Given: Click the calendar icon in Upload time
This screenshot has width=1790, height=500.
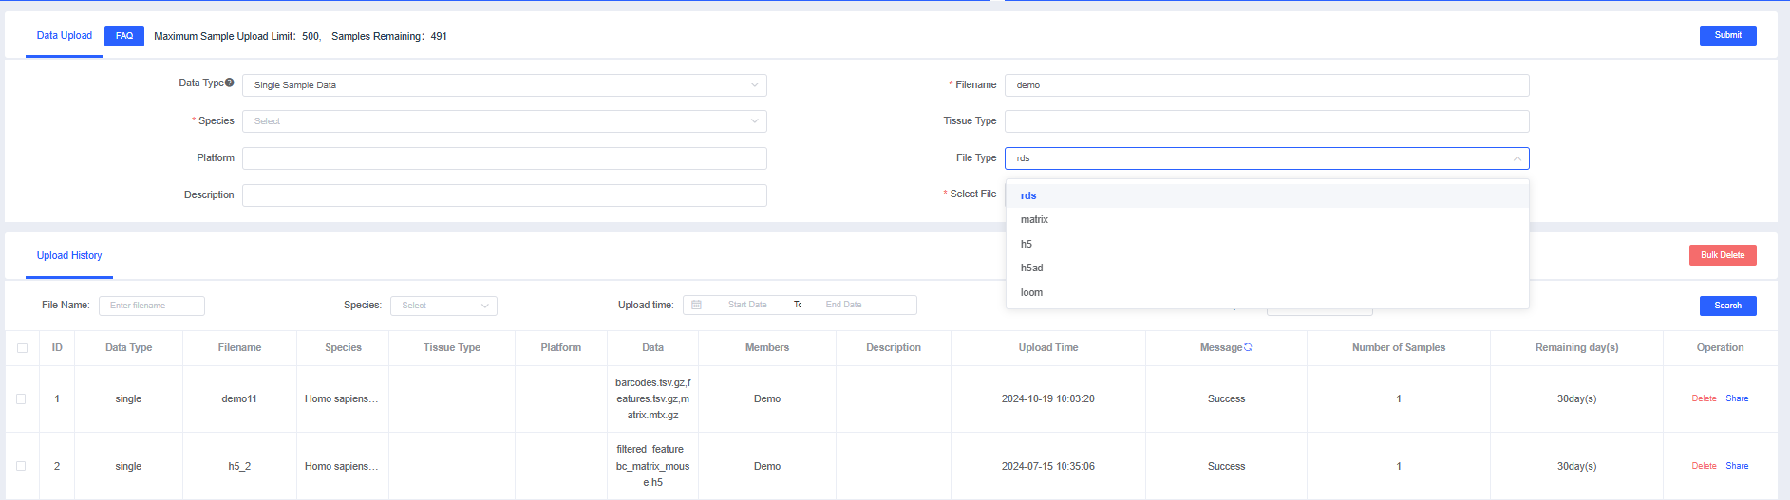Looking at the screenshot, I should [x=696, y=305].
